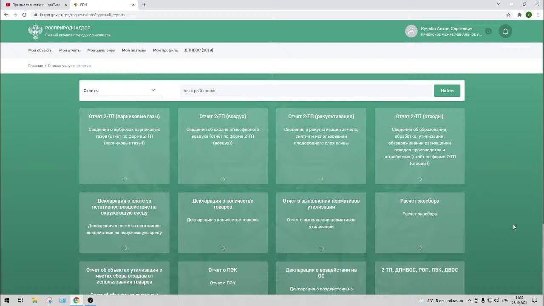This screenshot has width=544, height=306.
Task: Open Мои заявления menu
Action: pyautogui.click(x=101, y=50)
